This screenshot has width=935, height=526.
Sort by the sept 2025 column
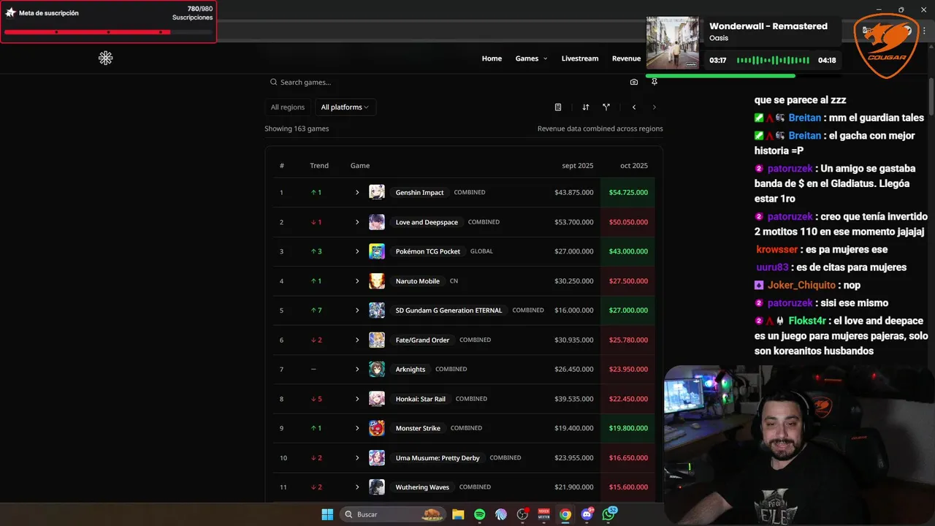coord(578,166)
